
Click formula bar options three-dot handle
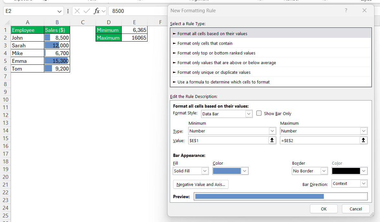[x=68, y=11]
